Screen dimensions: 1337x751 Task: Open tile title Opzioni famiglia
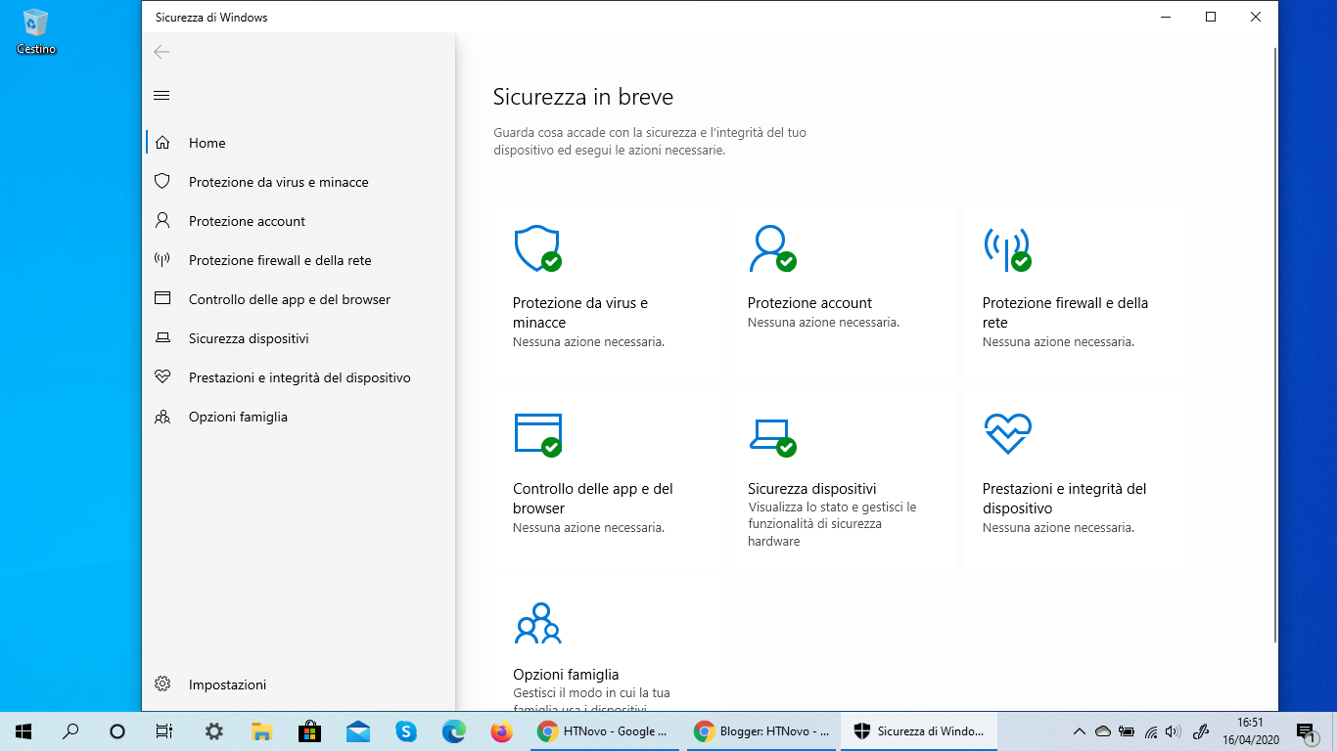click(566, 675)
